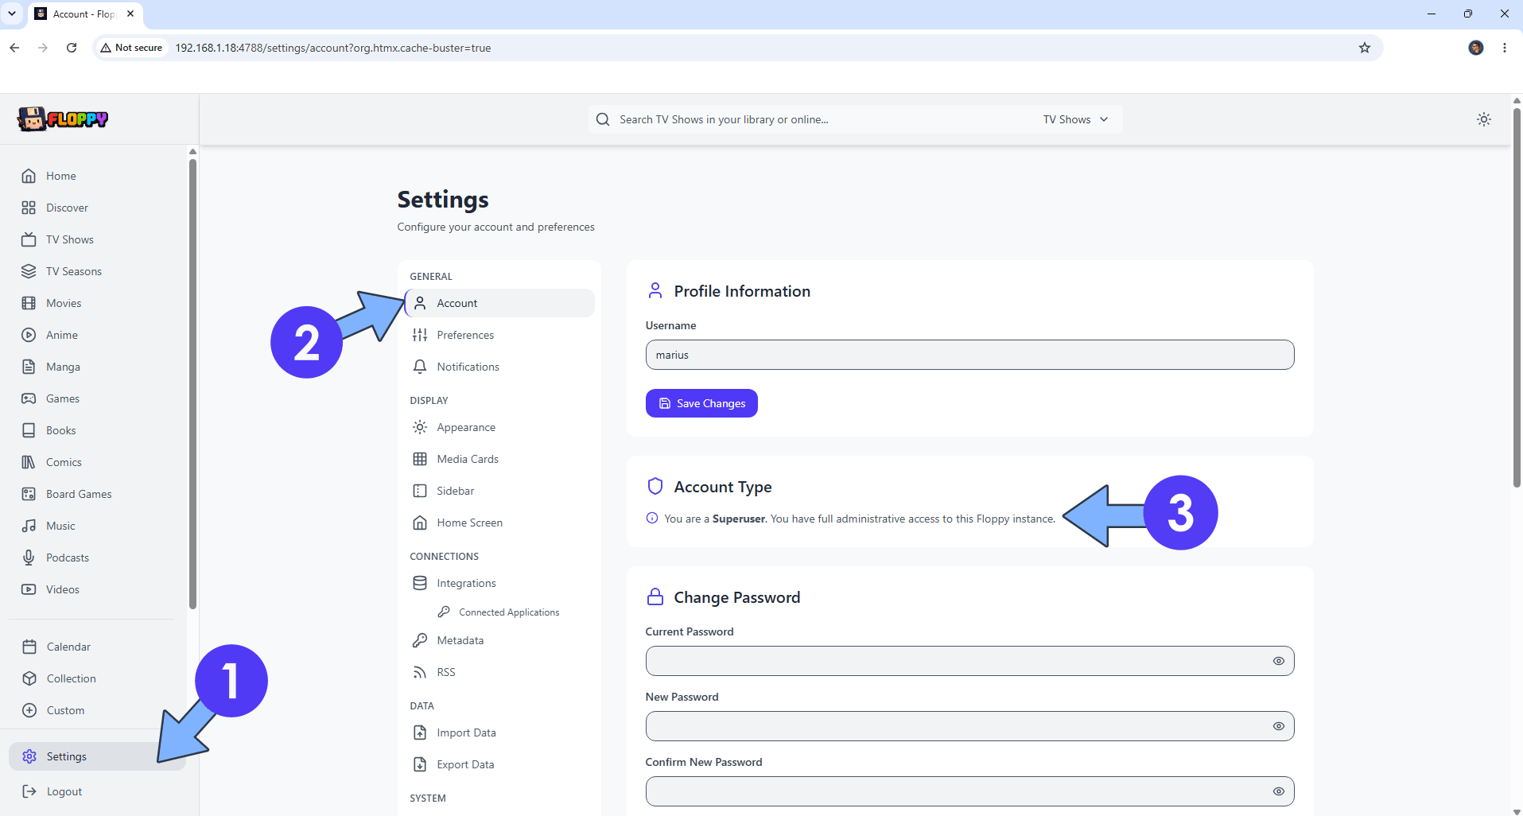Open Metadata settings section
The width and height of the screenshot is (1523, 816).
pos(499,640)
